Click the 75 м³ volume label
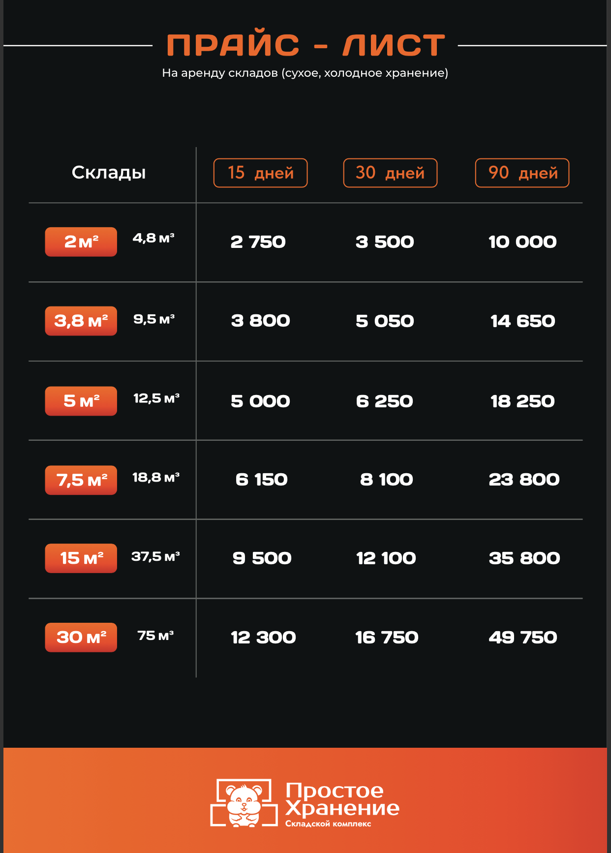This screenshot has height=853, width=611. click(155, 636)
